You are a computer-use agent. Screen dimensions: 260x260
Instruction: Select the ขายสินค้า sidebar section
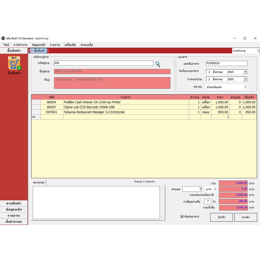point(14,203)
